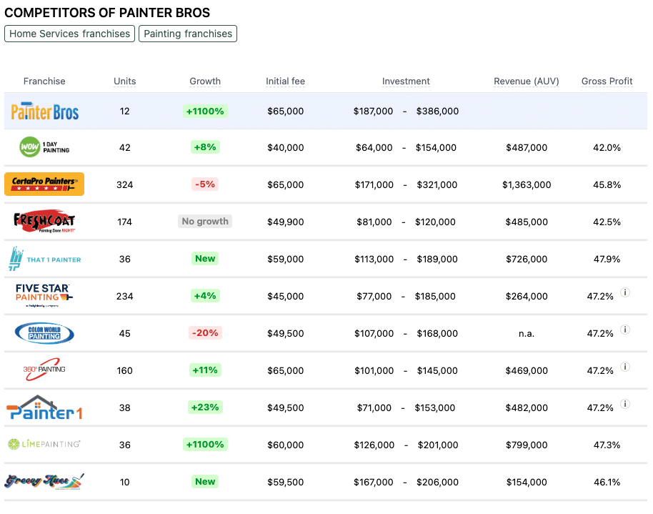
Task: Click the $154,000 revenue value for Groovy Hues
Action: 527,482
